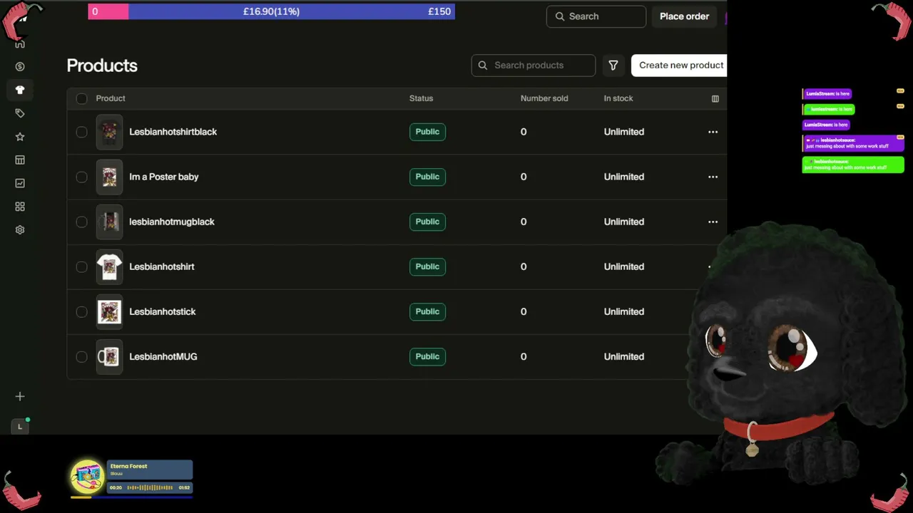The width and height of the screenshot is (913, 513).
Task: Click the Place order button
Action: [684, 16]
